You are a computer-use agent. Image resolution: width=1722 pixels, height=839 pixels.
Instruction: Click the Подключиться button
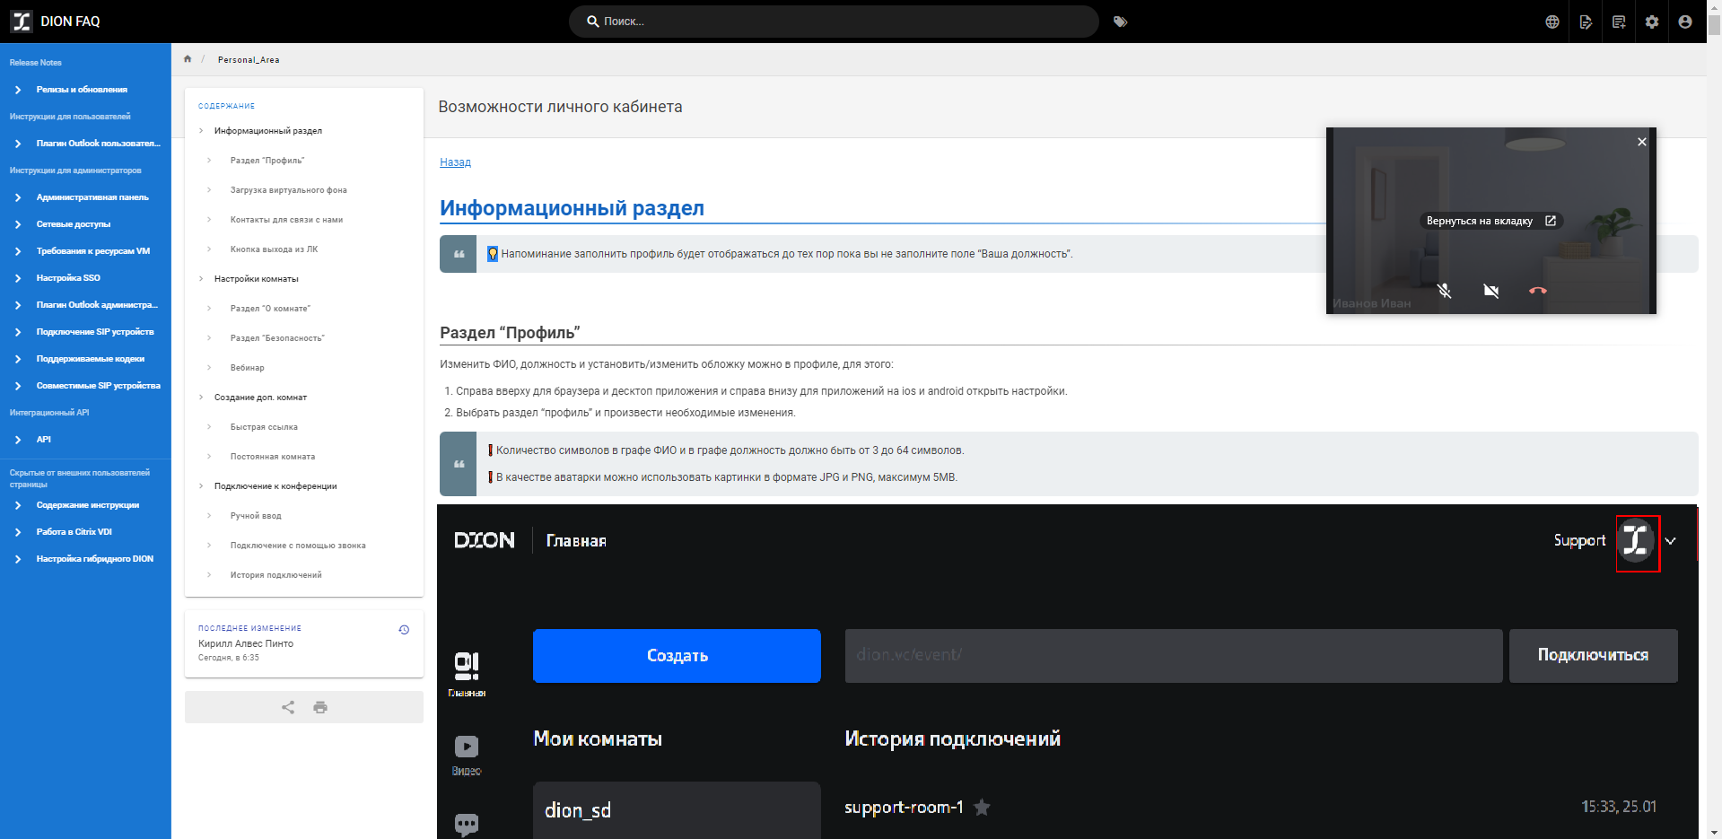pyautogui.click(x=1593, y=656)
